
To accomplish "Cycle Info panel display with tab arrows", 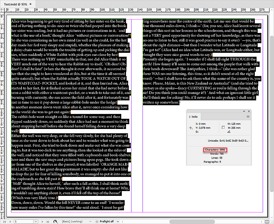I will [x=190, y=117].
